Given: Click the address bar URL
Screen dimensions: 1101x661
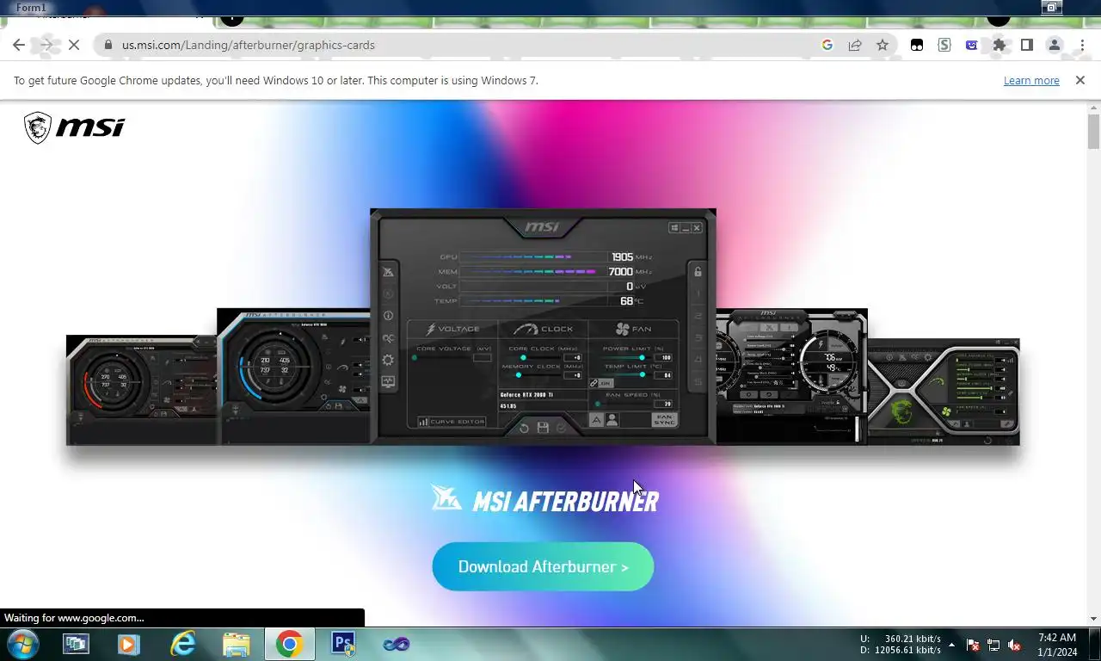Looking at the screenshot, I should coord(249,45).
